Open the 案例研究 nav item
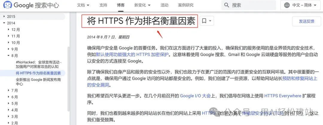This screenshot has width=323, height=125. coord(186,5)
